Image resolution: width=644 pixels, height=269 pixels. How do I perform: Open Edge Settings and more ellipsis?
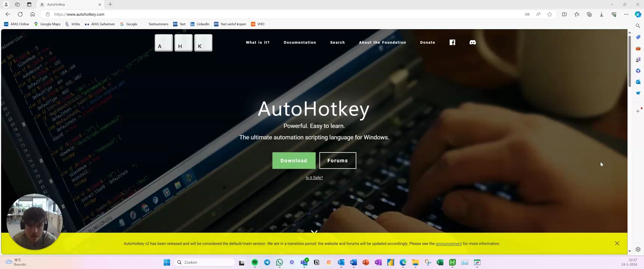click(x=626, y=14)
